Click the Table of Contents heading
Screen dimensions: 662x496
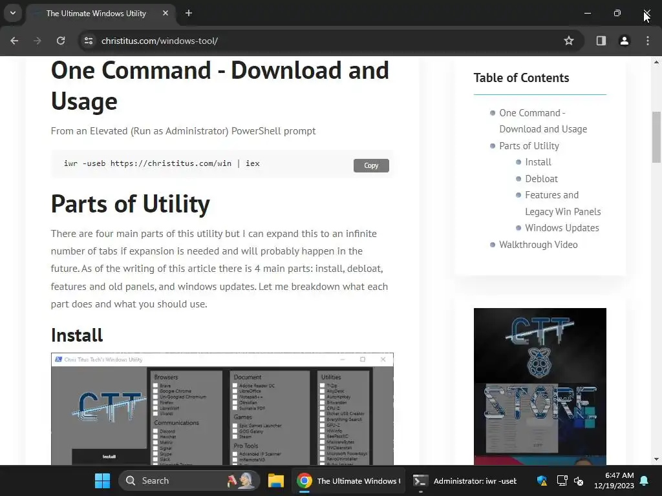522,78
